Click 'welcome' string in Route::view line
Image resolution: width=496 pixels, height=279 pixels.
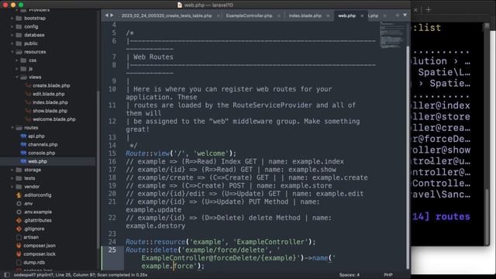click(x=211, y=153)
